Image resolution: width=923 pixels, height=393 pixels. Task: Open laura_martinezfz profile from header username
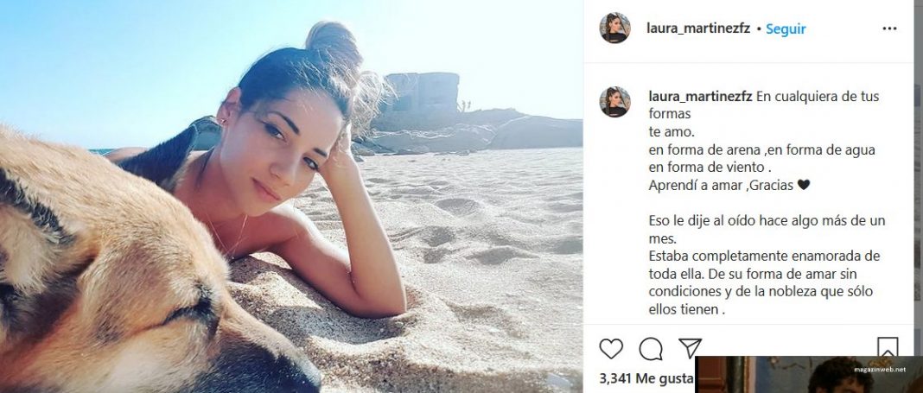click(698, 29)
